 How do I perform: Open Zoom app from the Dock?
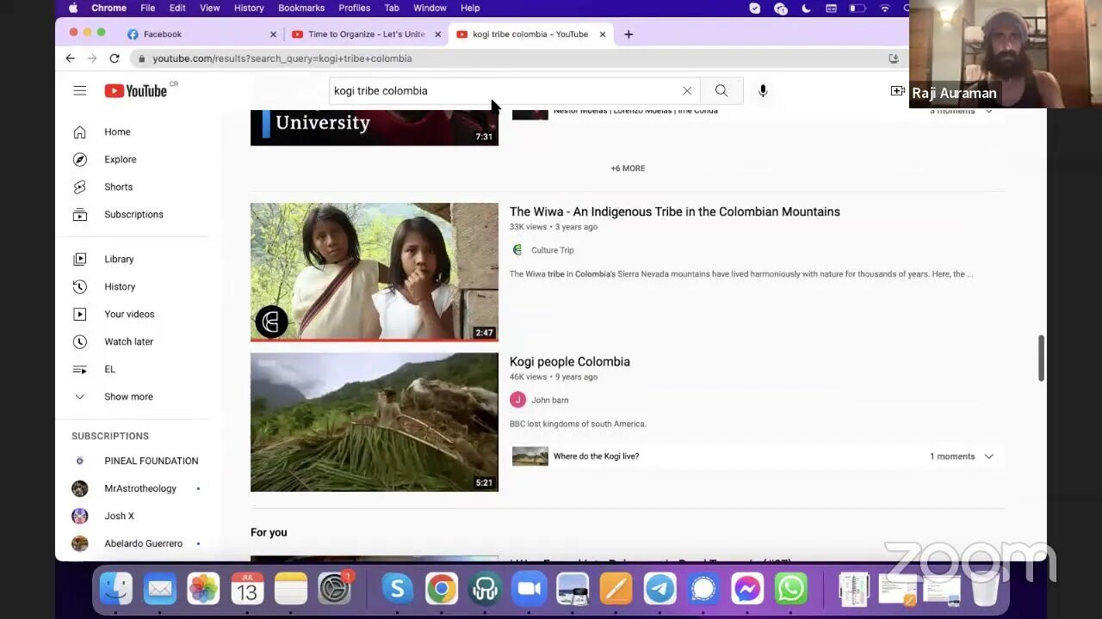529,589
